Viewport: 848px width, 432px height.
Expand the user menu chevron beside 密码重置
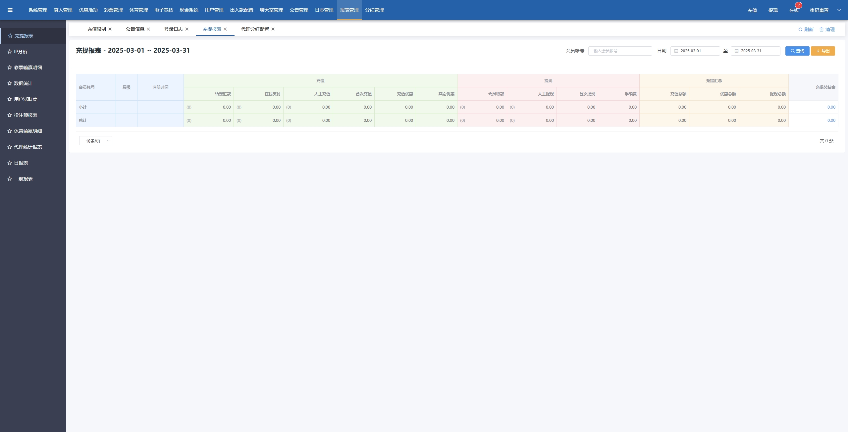point(839,10)
